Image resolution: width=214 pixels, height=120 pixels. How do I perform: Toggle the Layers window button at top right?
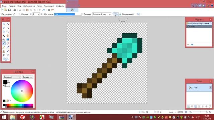click(x=200, y=6)
